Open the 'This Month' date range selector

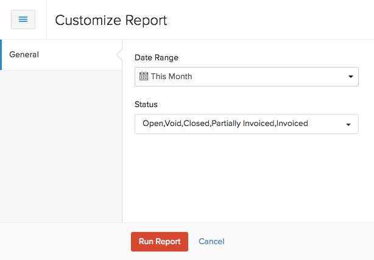tap(246, 77)
